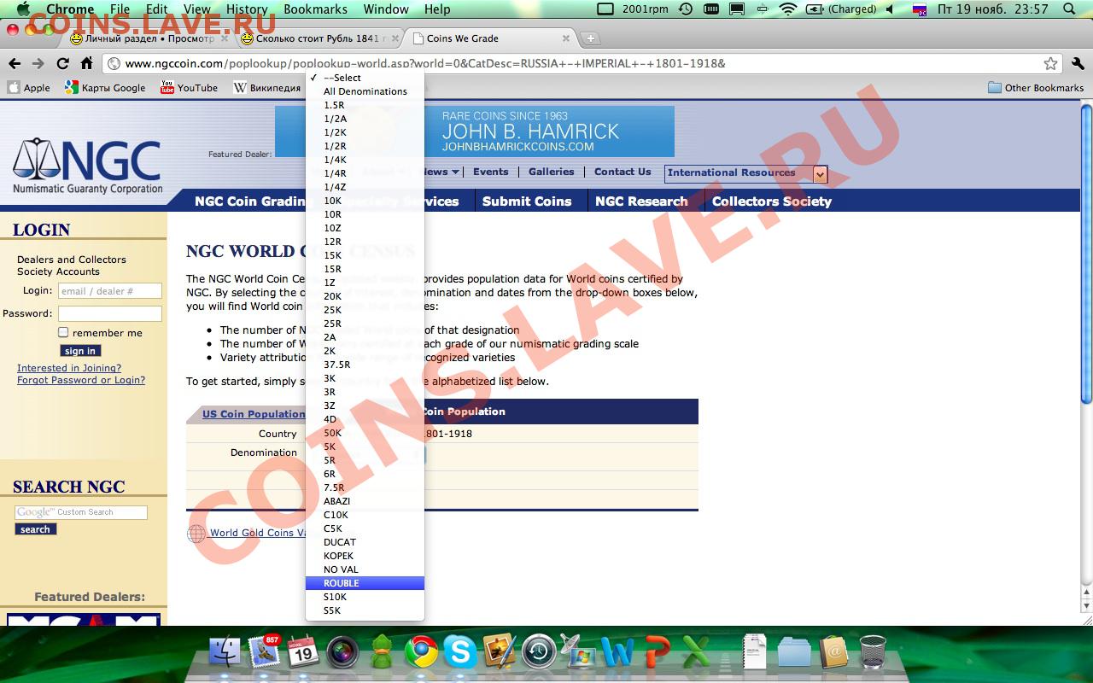Click the page vertical scrollbar thumb
The width and height of the screenshot is (1093, 683).
click(x=1086, y=255)
